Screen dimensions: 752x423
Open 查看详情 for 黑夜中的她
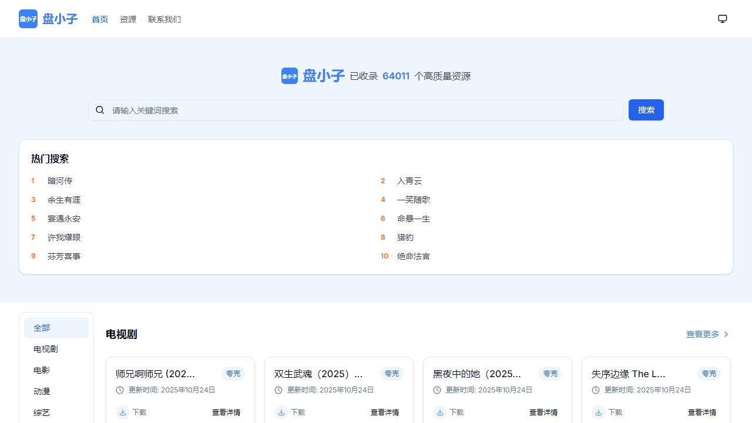pyautogui.click(x=543, y=412)
